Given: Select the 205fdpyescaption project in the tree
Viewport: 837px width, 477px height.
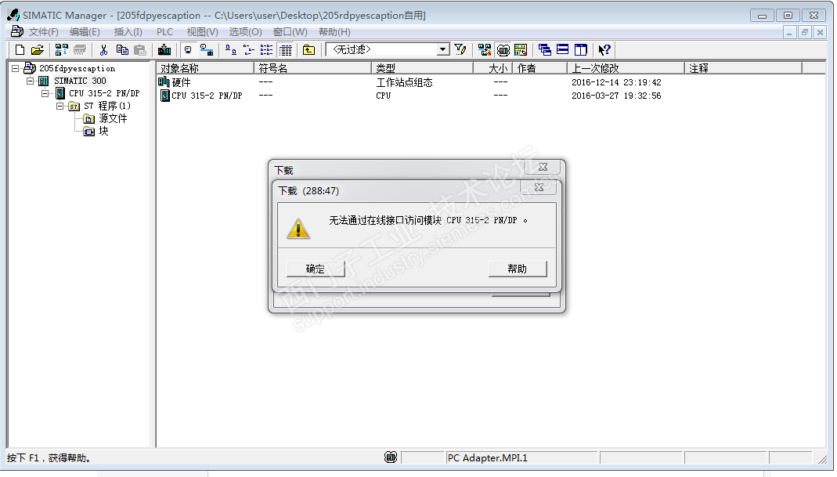Looking at the screenshot, I should [x=77, y=68].
